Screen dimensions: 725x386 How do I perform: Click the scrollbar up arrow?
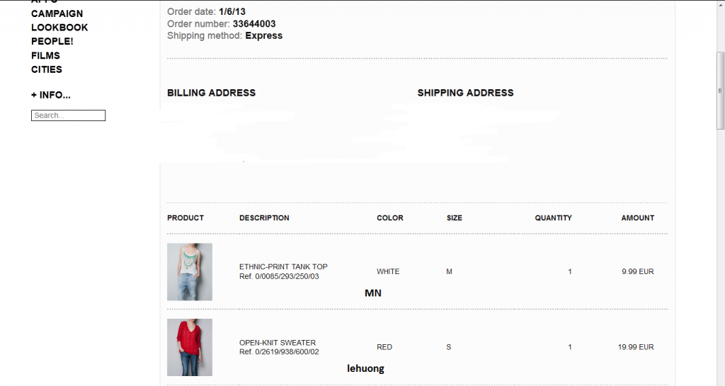721,4
